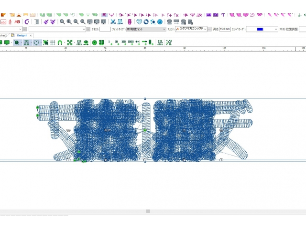The image size is (306, 229).
Task: Click the pink traffic light icon
Action: pyautogui.click(x=130, y=22)
